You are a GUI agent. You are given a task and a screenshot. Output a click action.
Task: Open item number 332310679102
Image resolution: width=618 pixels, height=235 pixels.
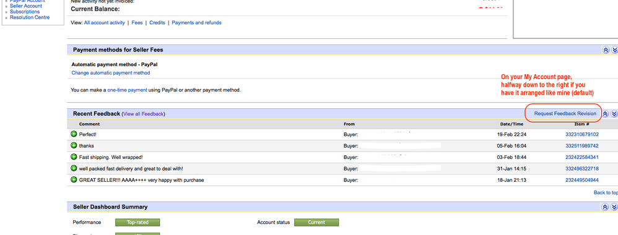pos(582,134)
